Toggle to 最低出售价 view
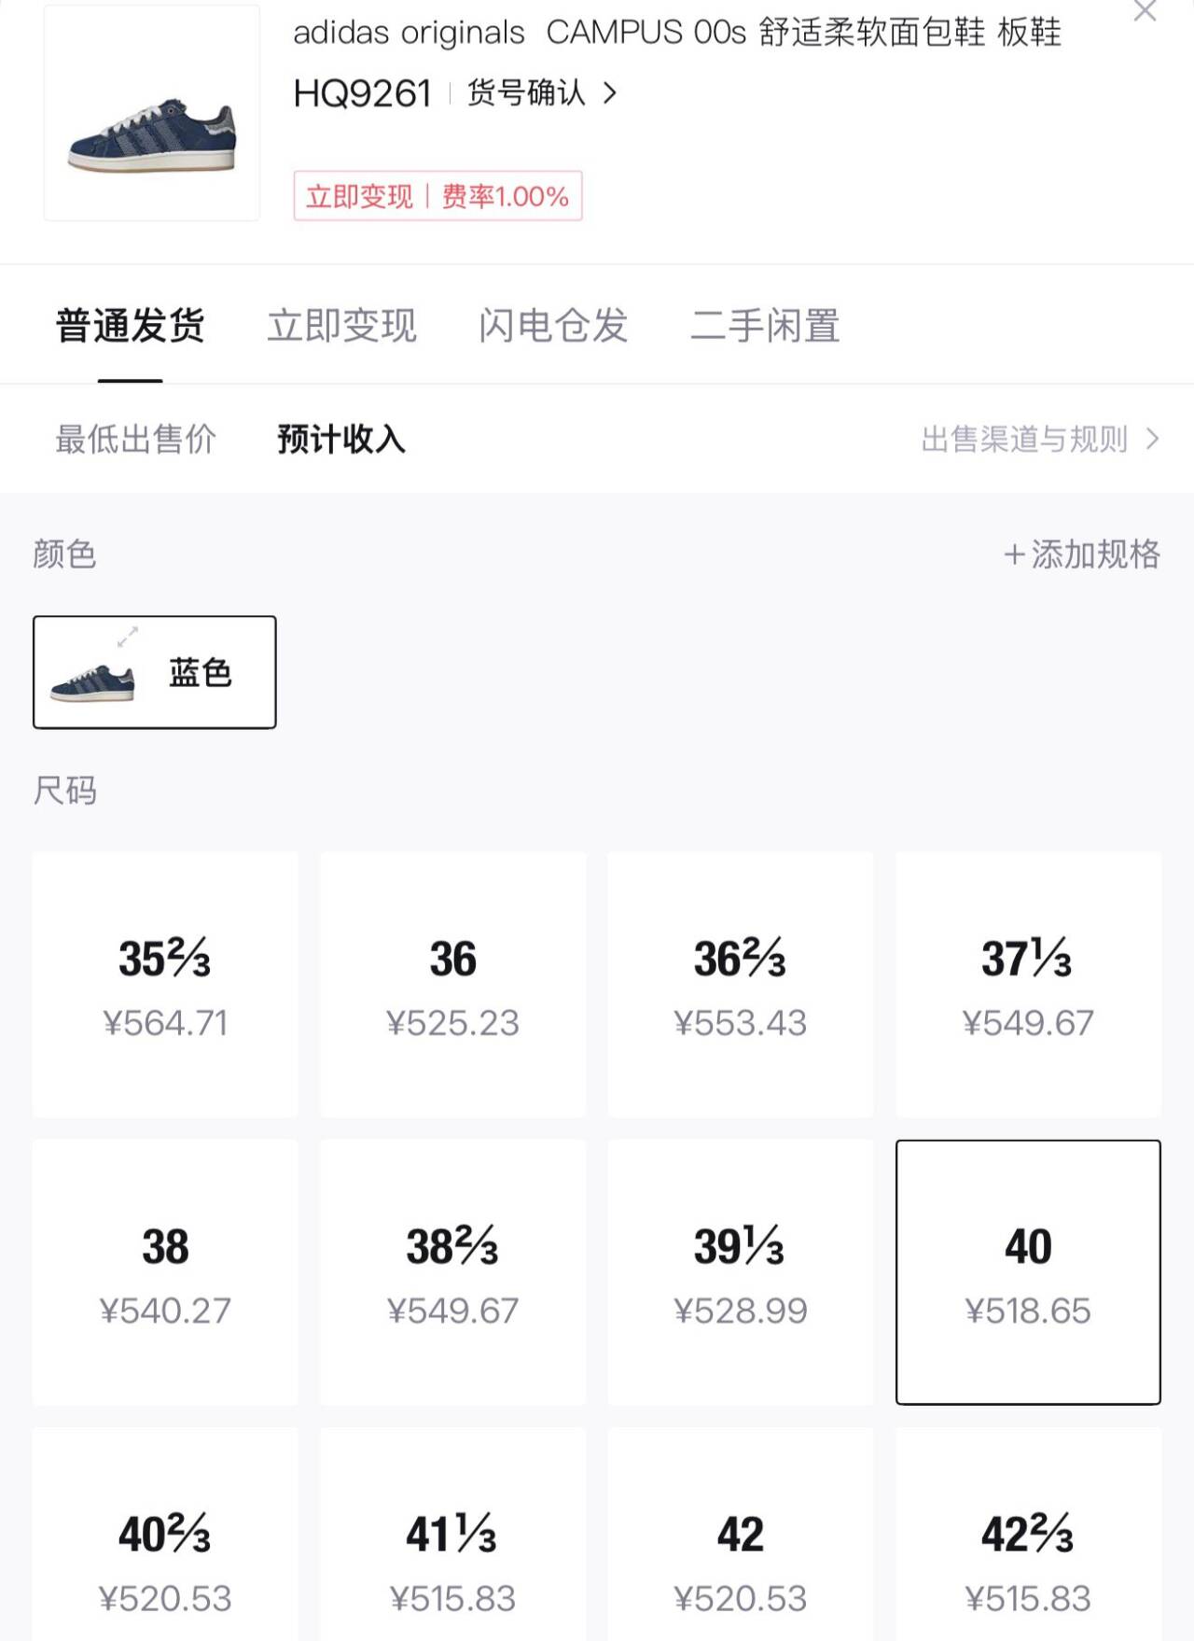This screenshot has width=1194, height=1641. click(136, 439)
